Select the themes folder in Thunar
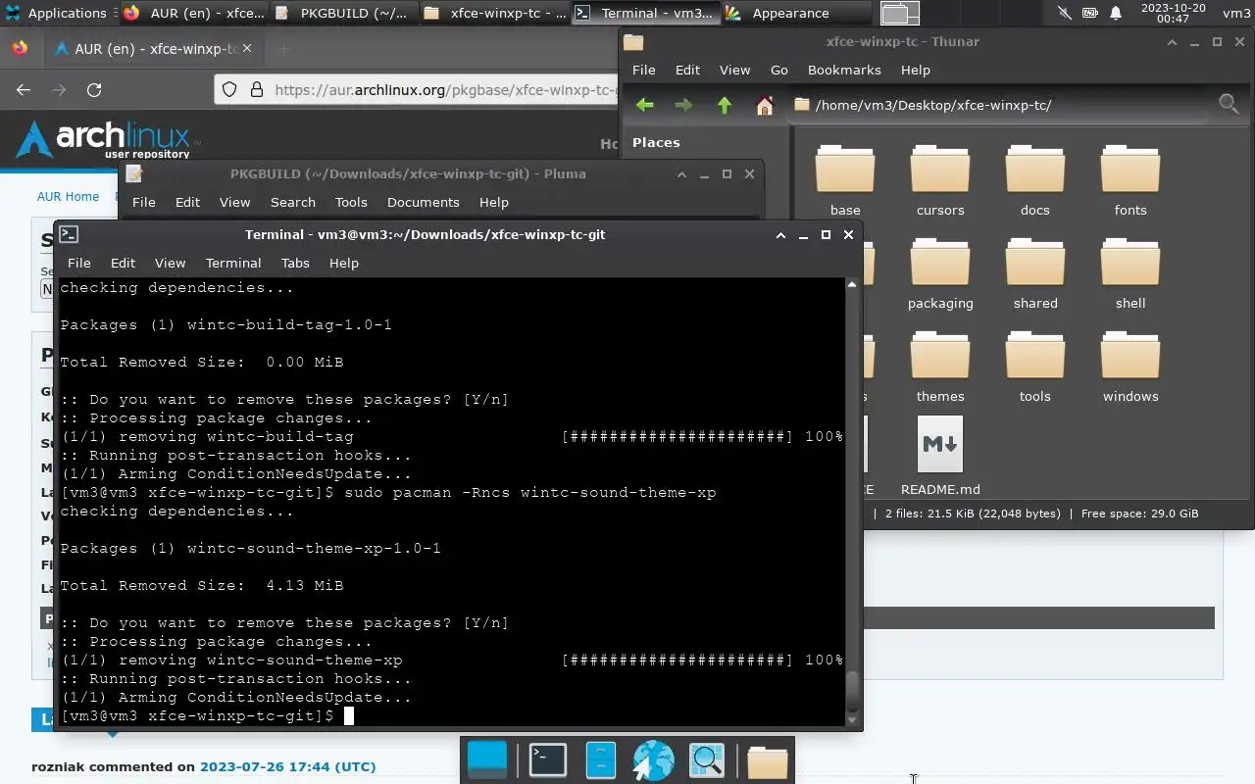The height and width of the screenshot is (784, 1255). pos(940,367)
